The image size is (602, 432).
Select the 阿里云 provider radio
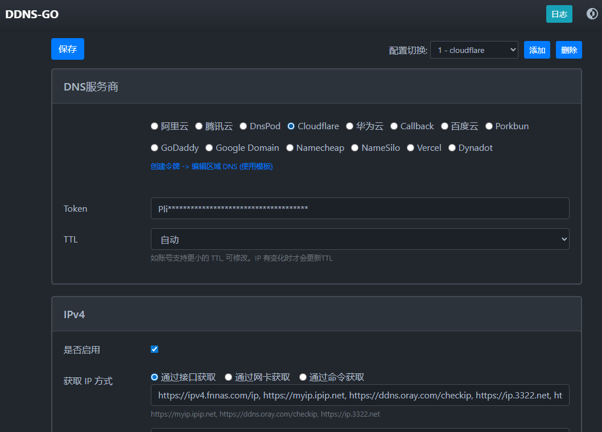(x=154, y=126)
